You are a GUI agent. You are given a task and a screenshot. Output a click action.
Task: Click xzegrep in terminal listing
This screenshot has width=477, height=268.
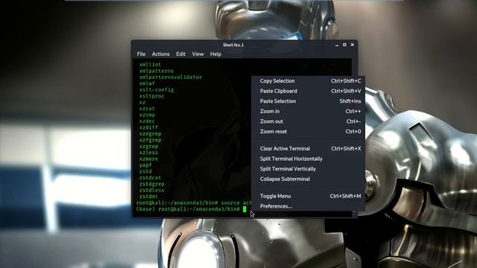(150, 134)
